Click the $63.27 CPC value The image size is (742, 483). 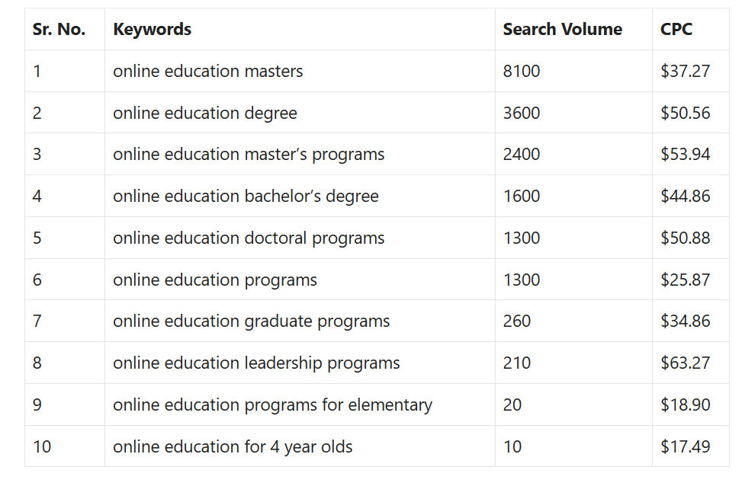(x=686, y=363)
